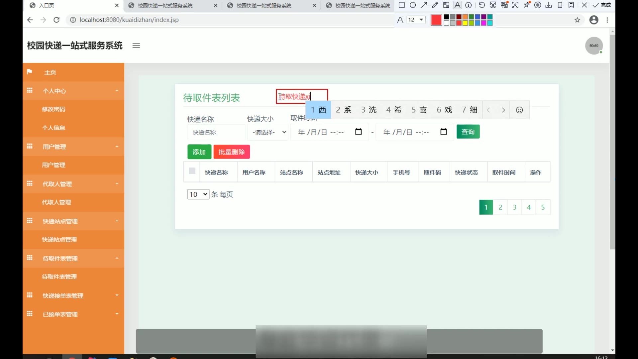The height and width of the screenshot is (359, 638).
Task: Select the arrow drawing tool
Action: pos(424,5)
